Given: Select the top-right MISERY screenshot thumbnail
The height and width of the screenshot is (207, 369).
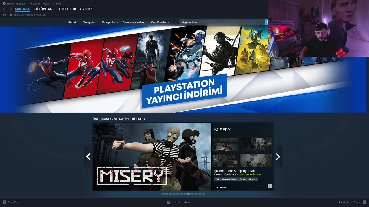Looking at the screenshot, I should [256, 144].
